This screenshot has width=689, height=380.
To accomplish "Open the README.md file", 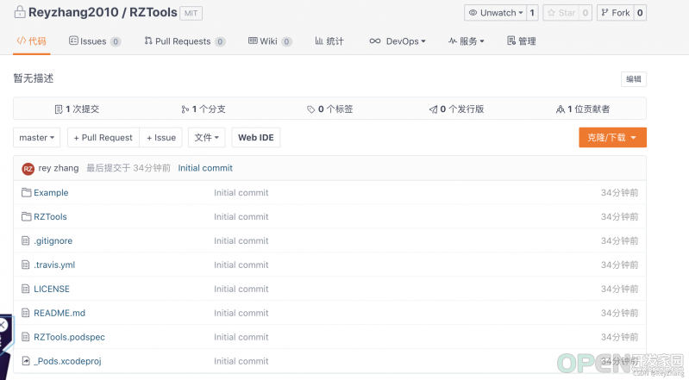I will point(60,314).
